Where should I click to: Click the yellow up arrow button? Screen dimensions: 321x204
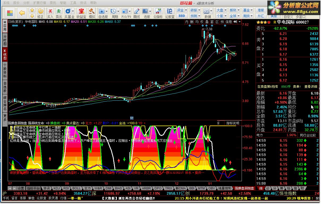(32, 10)
